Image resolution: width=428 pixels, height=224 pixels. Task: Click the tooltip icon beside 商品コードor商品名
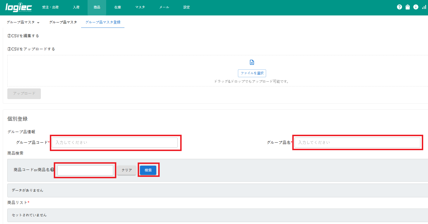(52, 170)
